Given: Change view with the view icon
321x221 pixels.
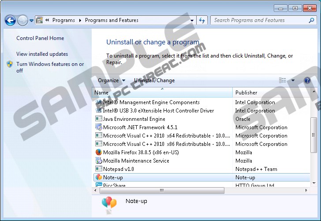Looking at the screenshot, I should [283, 80].
